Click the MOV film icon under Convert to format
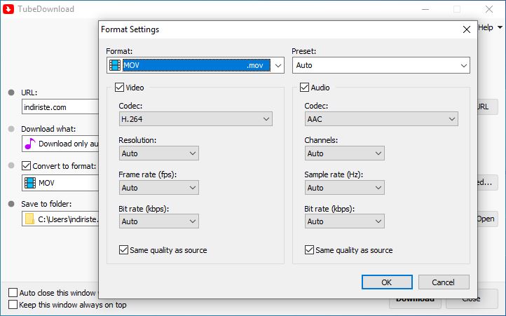Image resolution: width=506 pixels, height=316 pixels. 30,183
